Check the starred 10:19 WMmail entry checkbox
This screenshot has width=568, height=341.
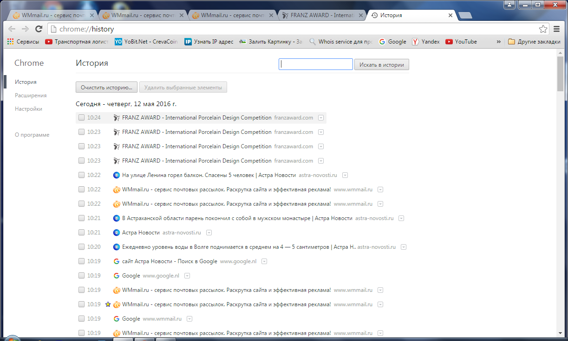(81, 304)
